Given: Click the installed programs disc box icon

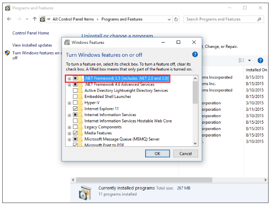Looking at the screenshot, I should click(x=85, y=193).
